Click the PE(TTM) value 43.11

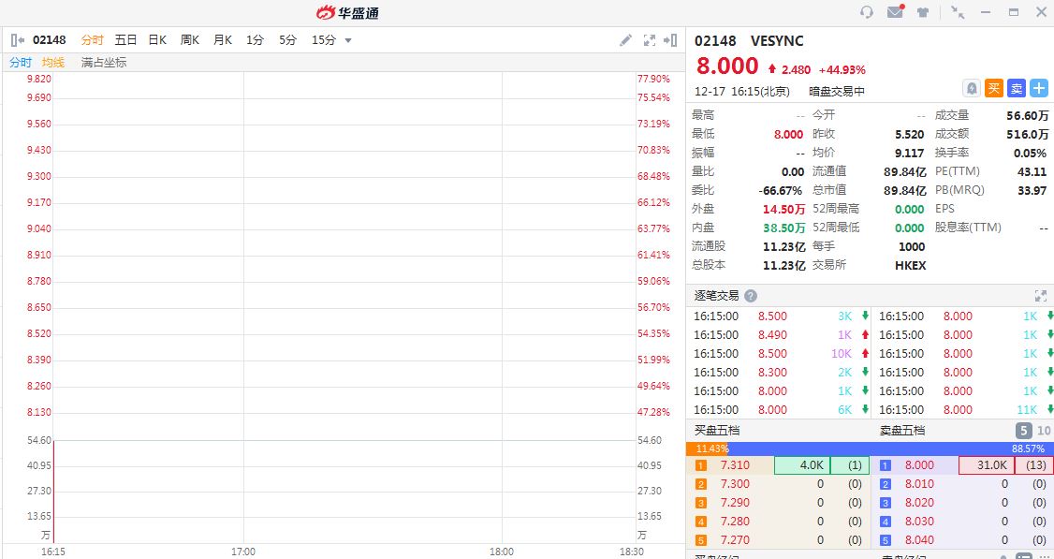tap(1032, 172)
